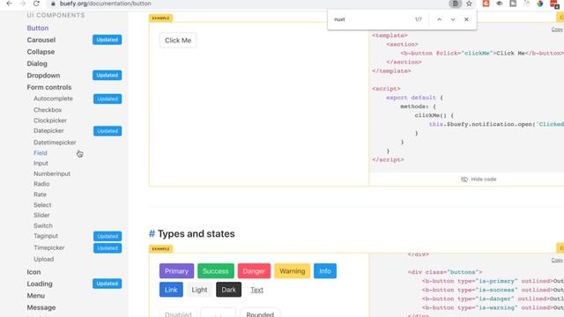
Task: Click the Light style button
Action: coord(199,290)
